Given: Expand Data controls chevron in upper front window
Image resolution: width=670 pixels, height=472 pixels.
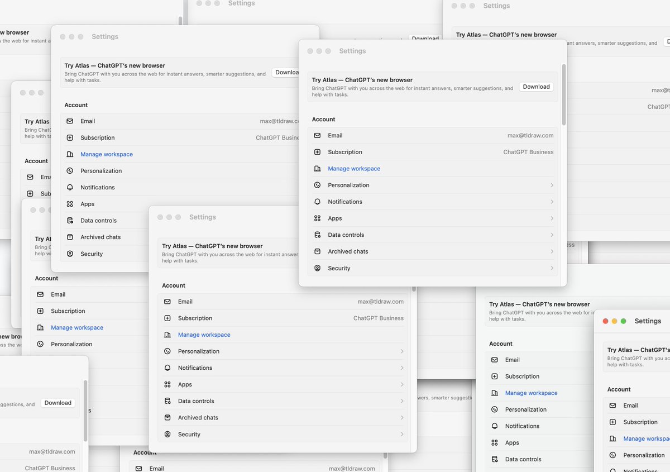Looking at the screenshot, I should click(552, 235).
